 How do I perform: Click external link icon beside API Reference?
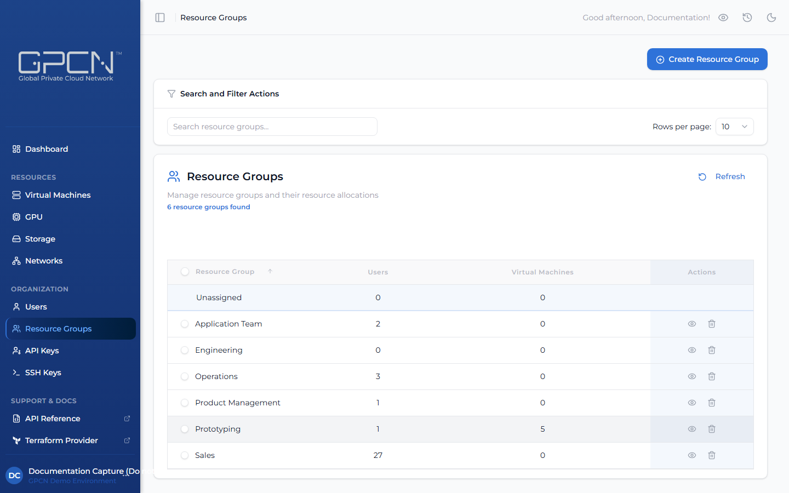coord(127,419)
